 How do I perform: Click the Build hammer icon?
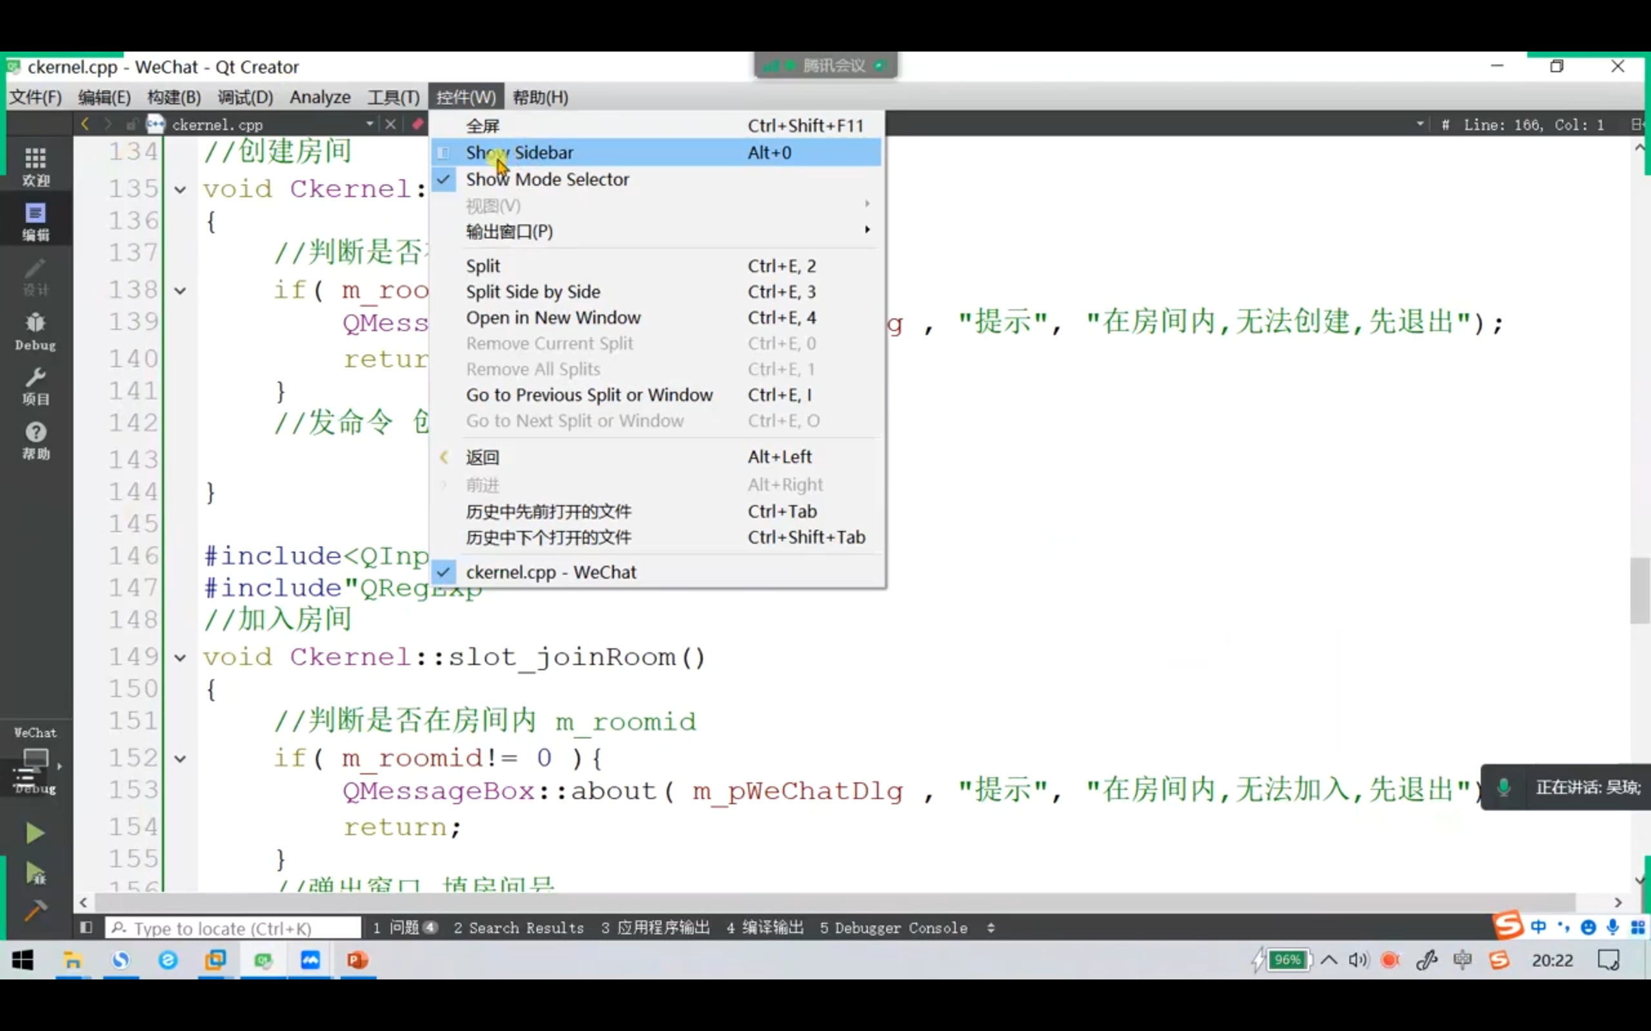(x=35, y=910)
